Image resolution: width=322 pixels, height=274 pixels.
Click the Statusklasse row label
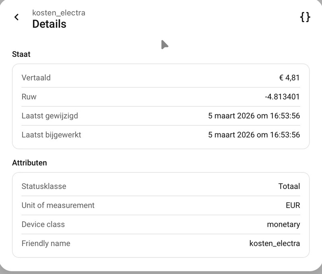point(44,187)
